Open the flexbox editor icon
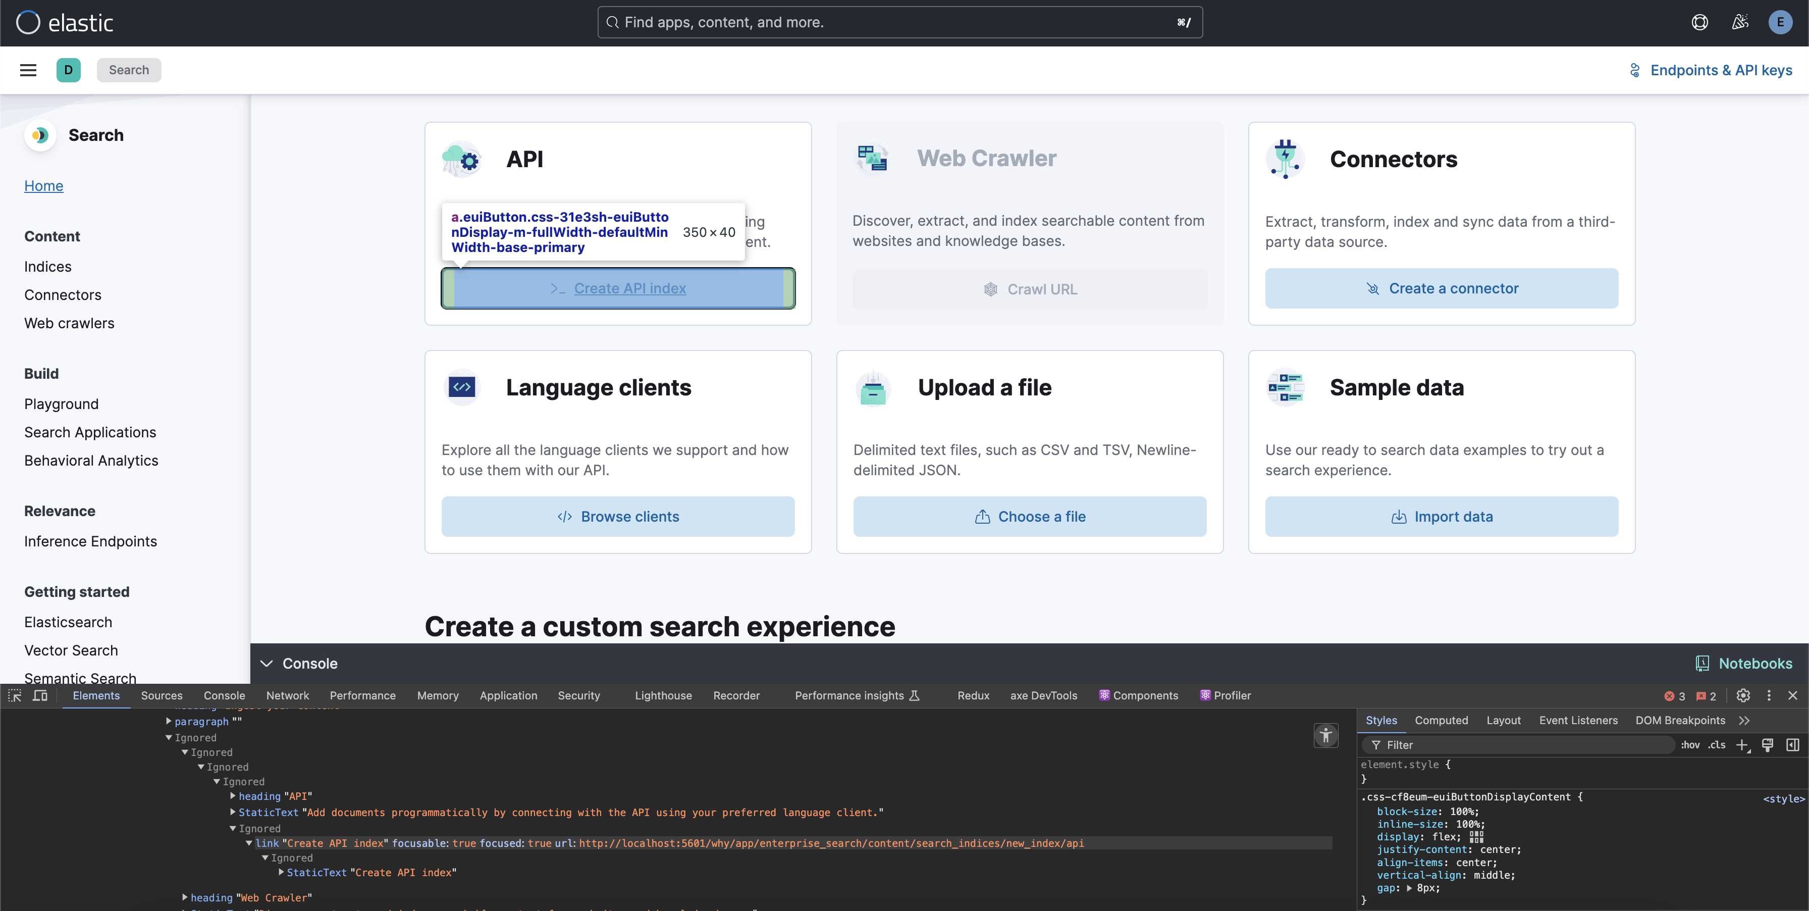The height and width of the screenshot is (911, 1809). coord(1476,837)
